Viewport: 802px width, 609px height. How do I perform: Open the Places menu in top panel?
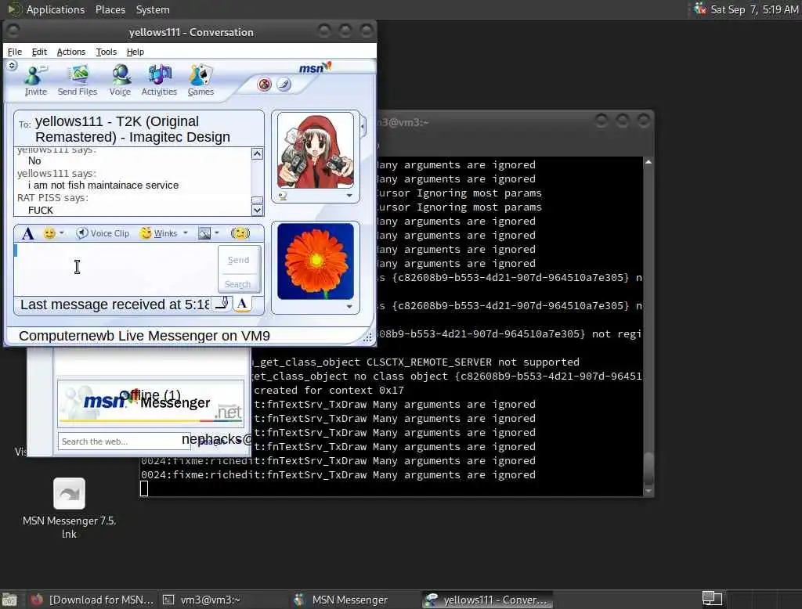110,9
